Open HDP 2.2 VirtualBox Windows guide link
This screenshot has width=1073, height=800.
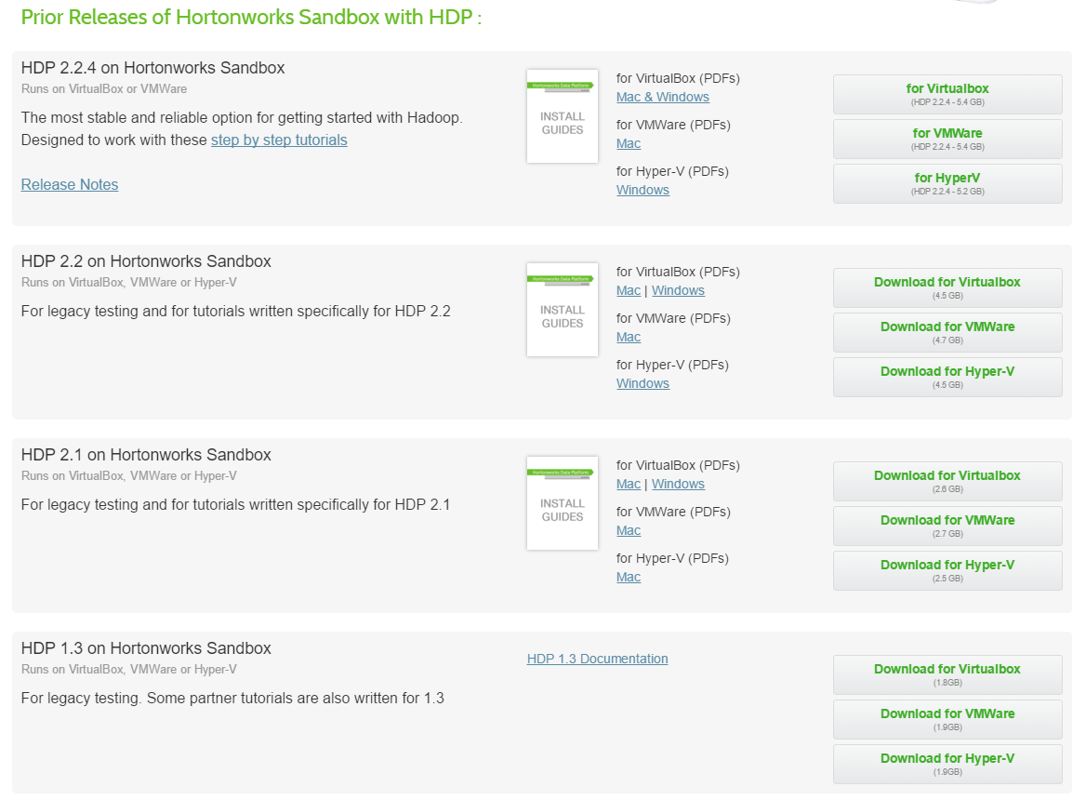(x=678, y=291)
